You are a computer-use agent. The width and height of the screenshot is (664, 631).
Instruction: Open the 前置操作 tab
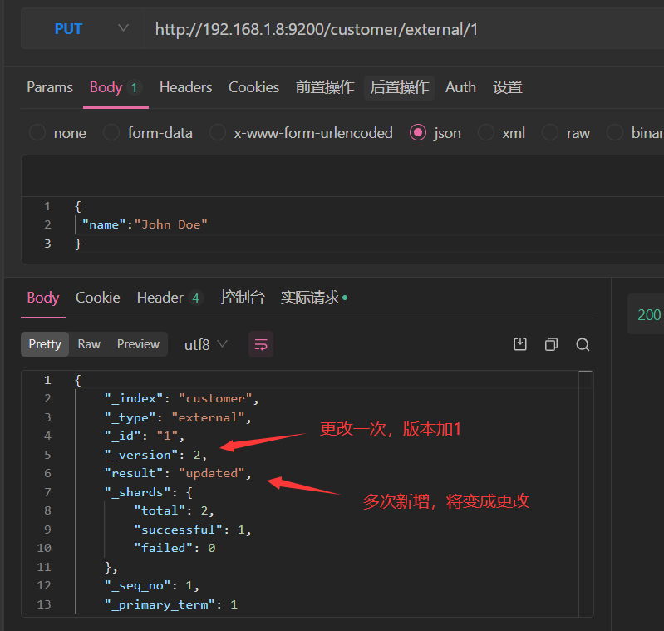325,87
